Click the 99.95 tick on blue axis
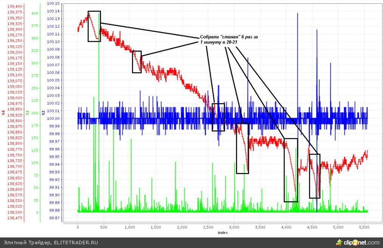Image resolution: width=383 pixels, height=248 pixels. [x=54, y=157]
